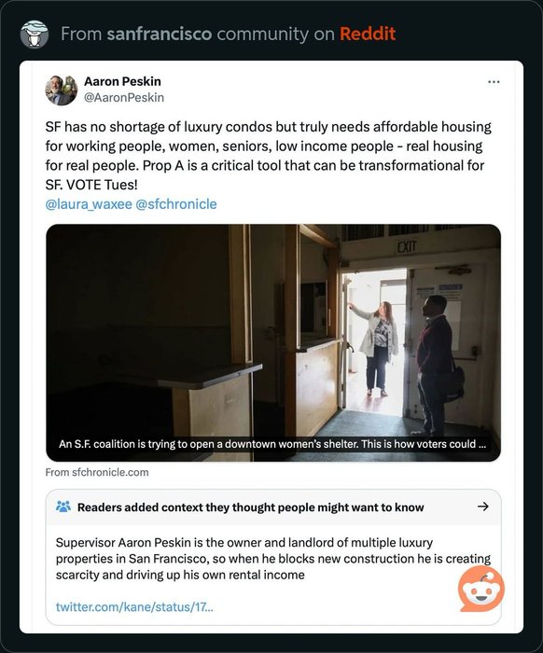Open context note via the arrow
This screenshot has height=653, width=543.
click(x=482, y=507)
